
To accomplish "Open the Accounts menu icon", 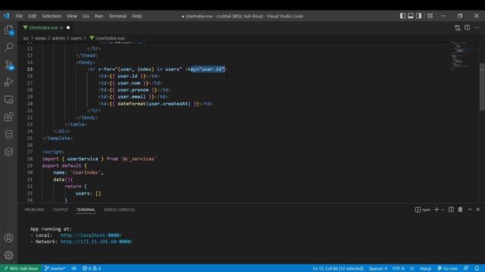I will point(8,238).
